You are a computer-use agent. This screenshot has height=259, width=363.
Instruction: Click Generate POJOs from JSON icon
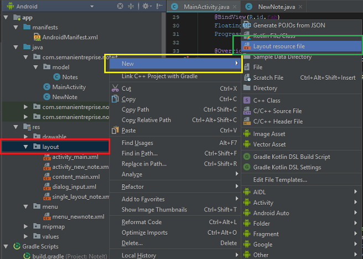pos(247,25)
